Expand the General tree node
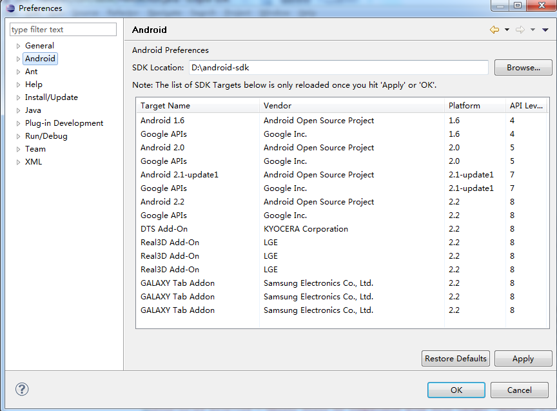Viewport: 557px width, 411px height. (x=18, y=46)
